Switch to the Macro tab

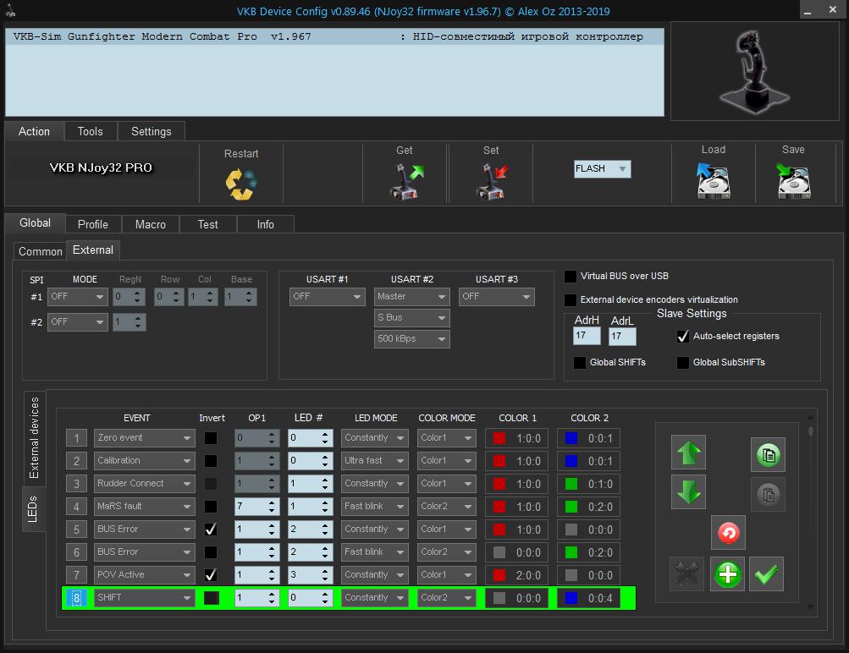pos(151,224)
